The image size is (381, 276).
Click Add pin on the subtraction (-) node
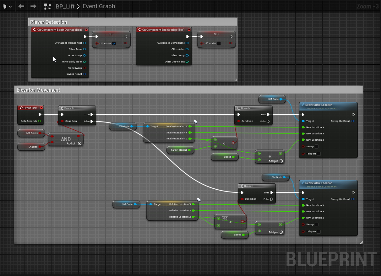point(275,232)
